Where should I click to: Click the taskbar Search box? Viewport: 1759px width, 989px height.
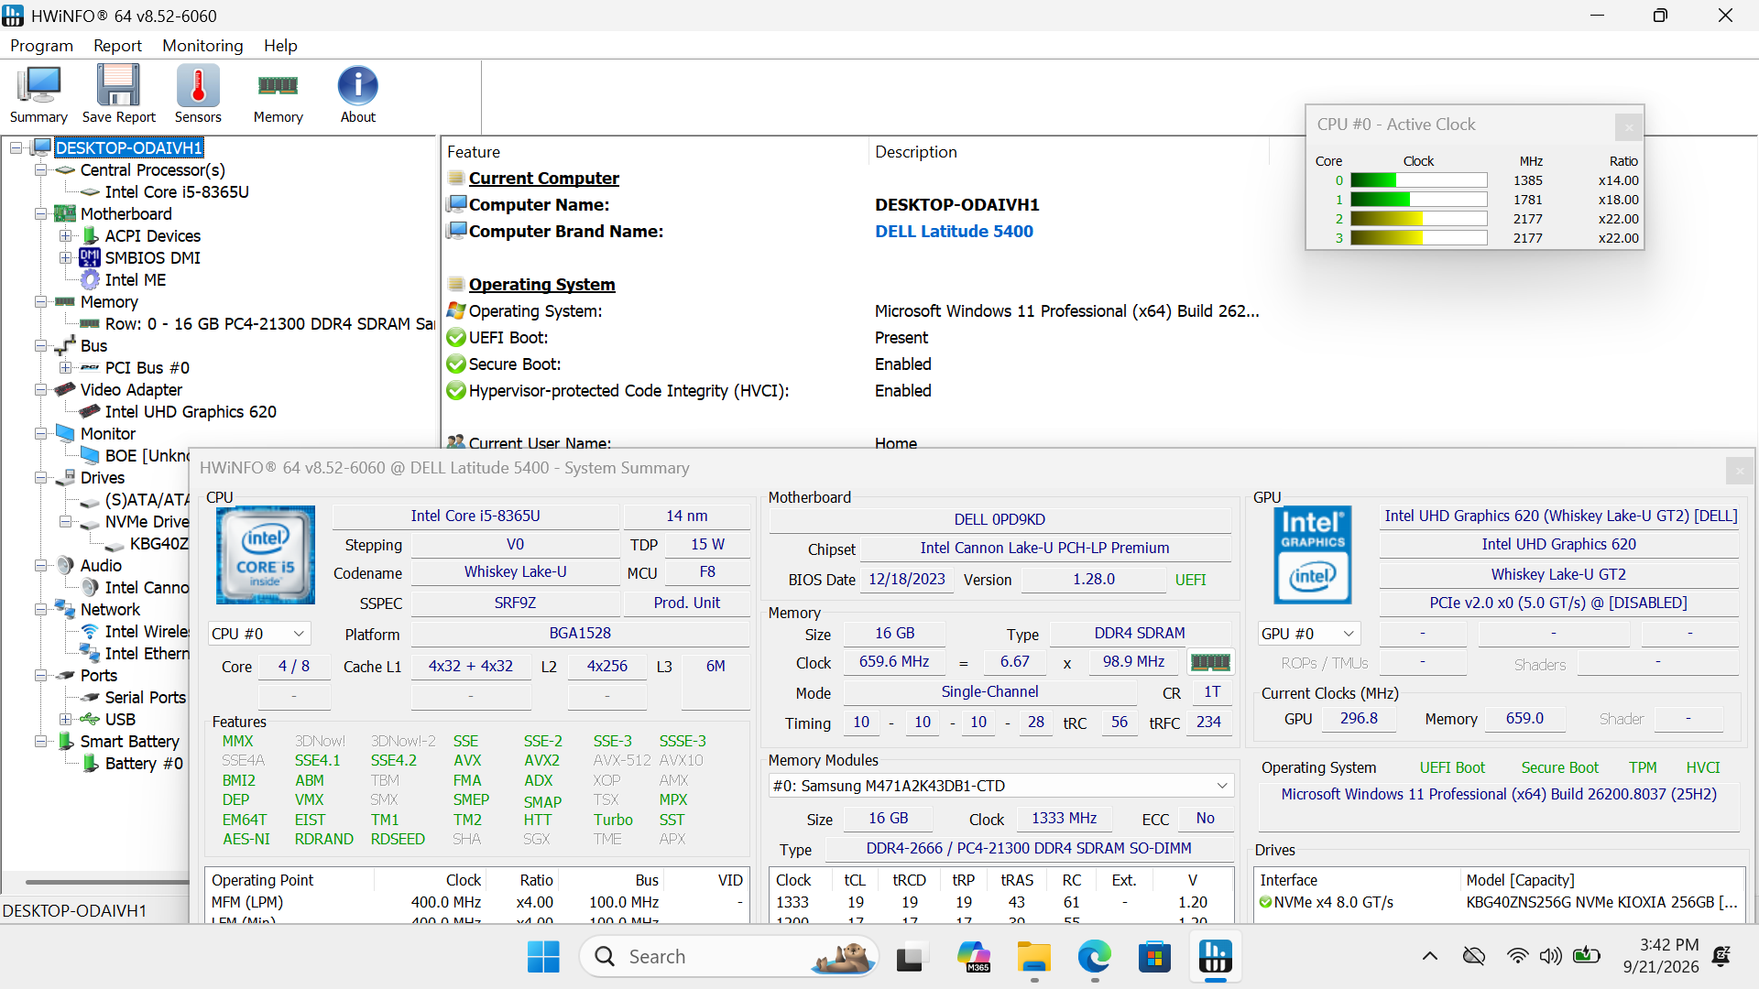(729, 957)
